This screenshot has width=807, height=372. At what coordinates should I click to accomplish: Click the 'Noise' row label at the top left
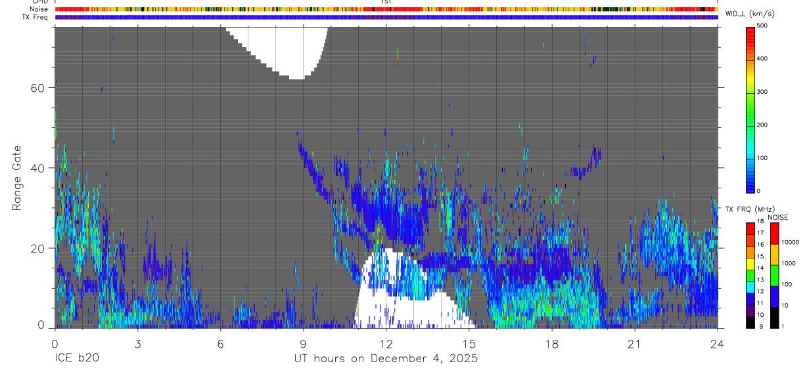[x=39, y=9]
